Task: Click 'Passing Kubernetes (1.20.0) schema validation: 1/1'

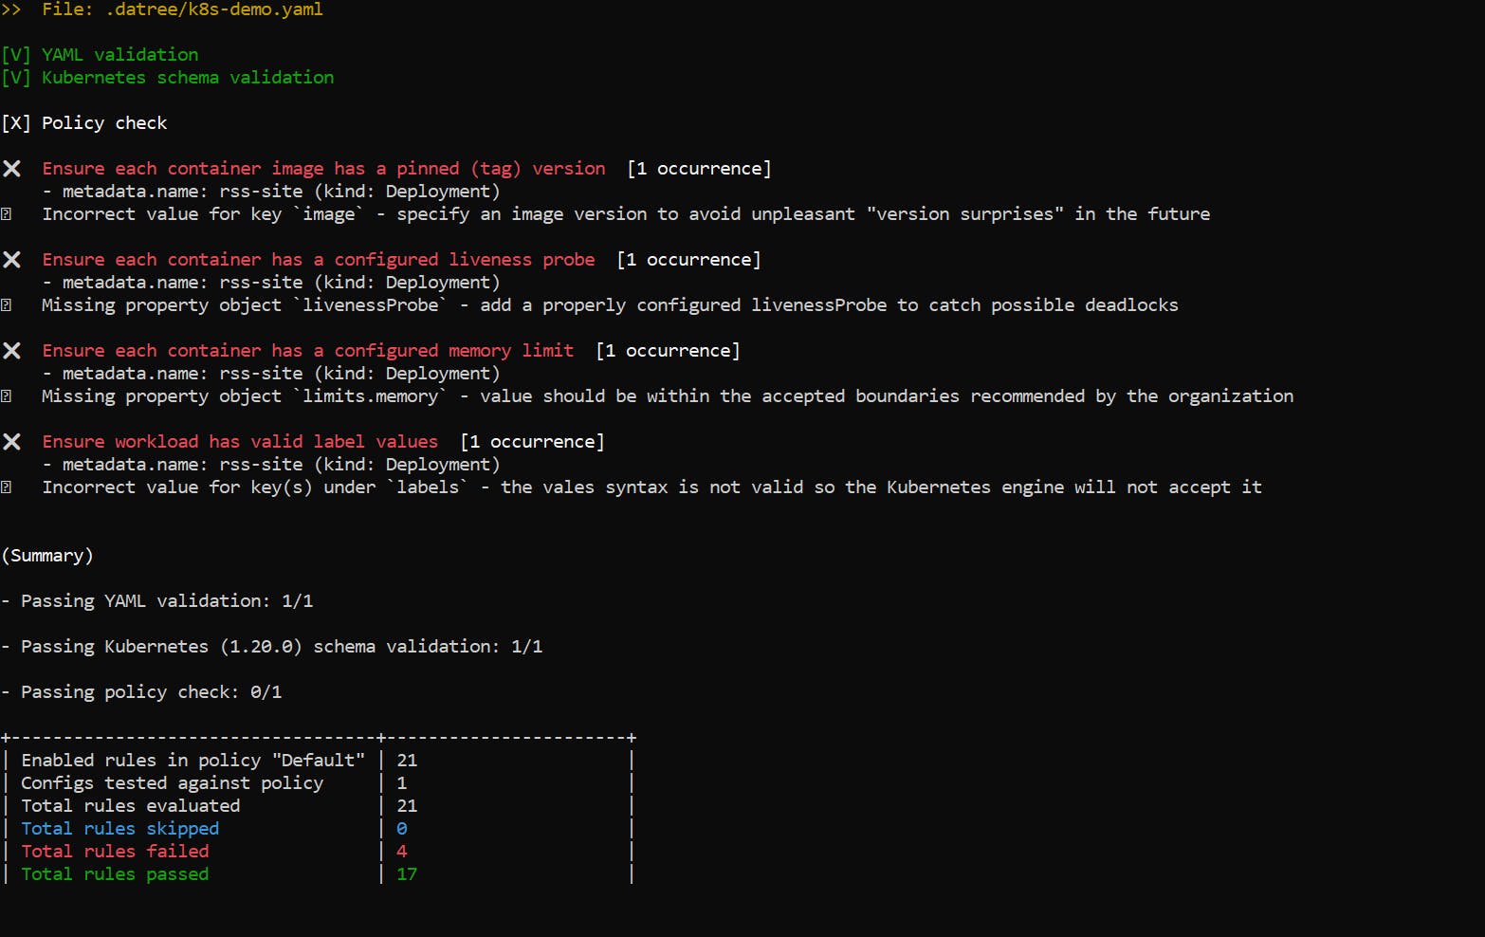Action: click(272, 647)
